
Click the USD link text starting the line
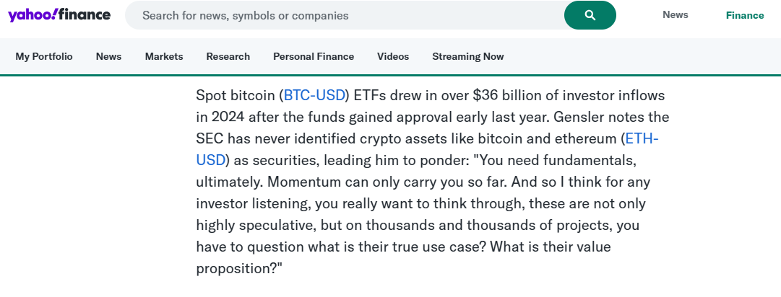tap(210, 161)
